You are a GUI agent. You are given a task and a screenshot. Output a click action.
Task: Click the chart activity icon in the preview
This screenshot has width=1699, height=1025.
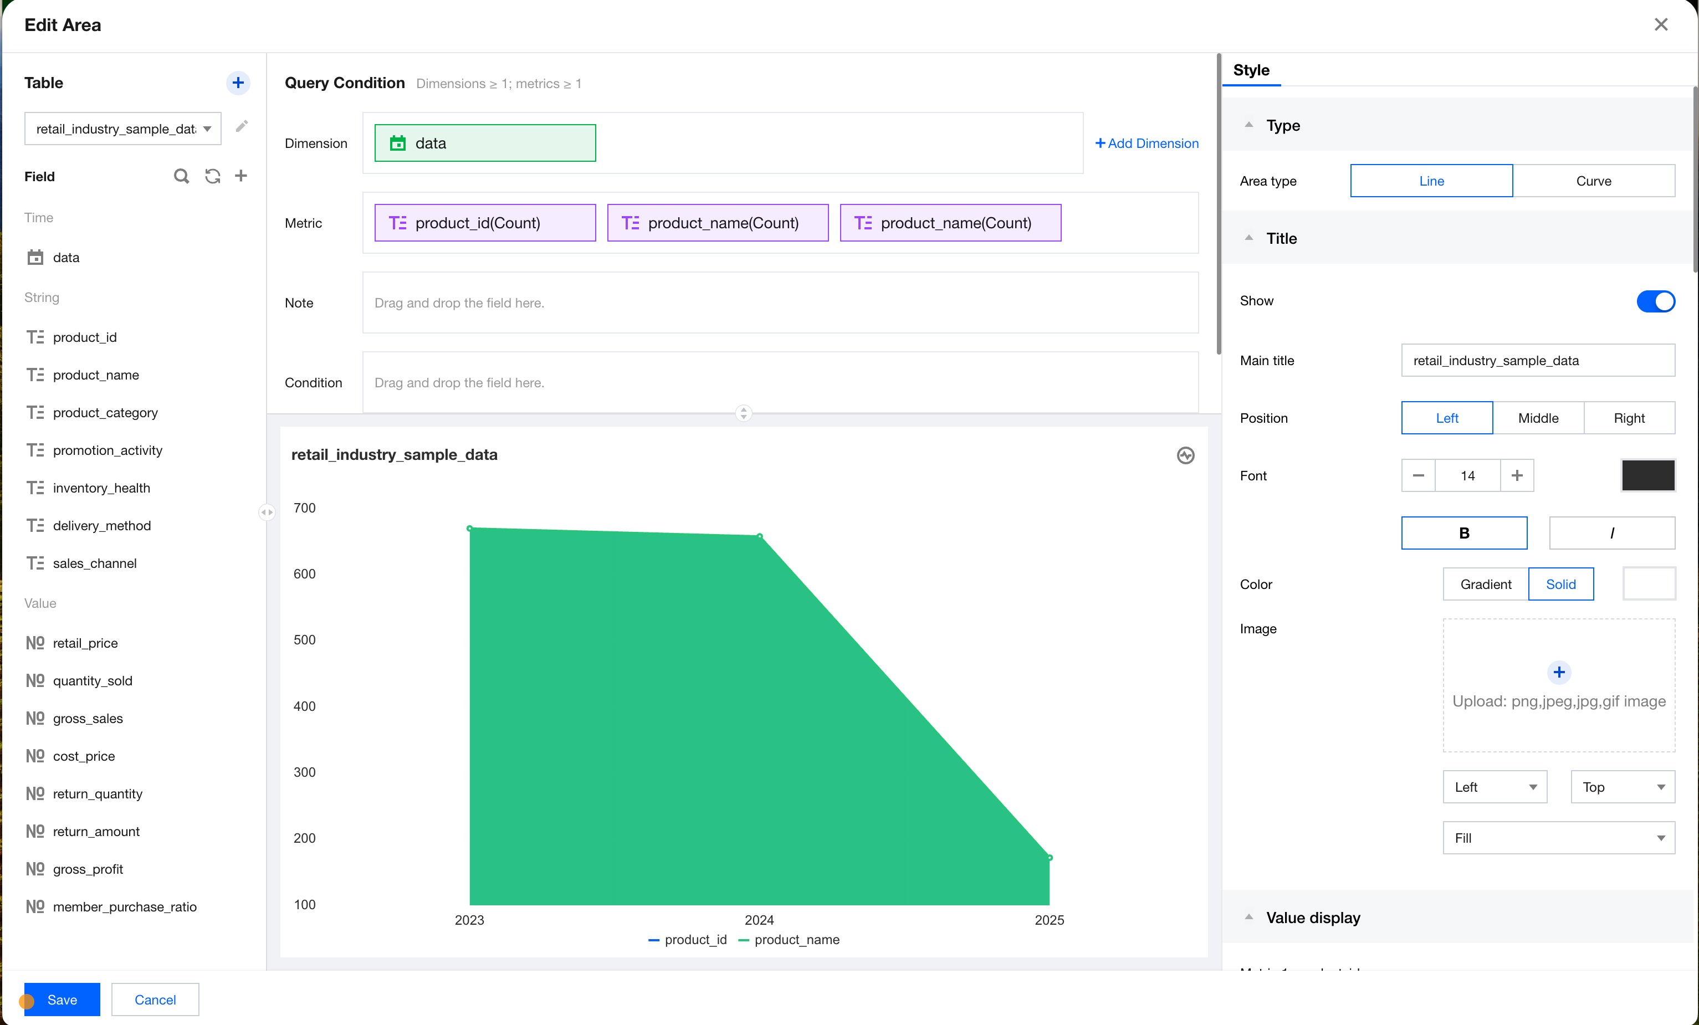(x=1185, y=455)
